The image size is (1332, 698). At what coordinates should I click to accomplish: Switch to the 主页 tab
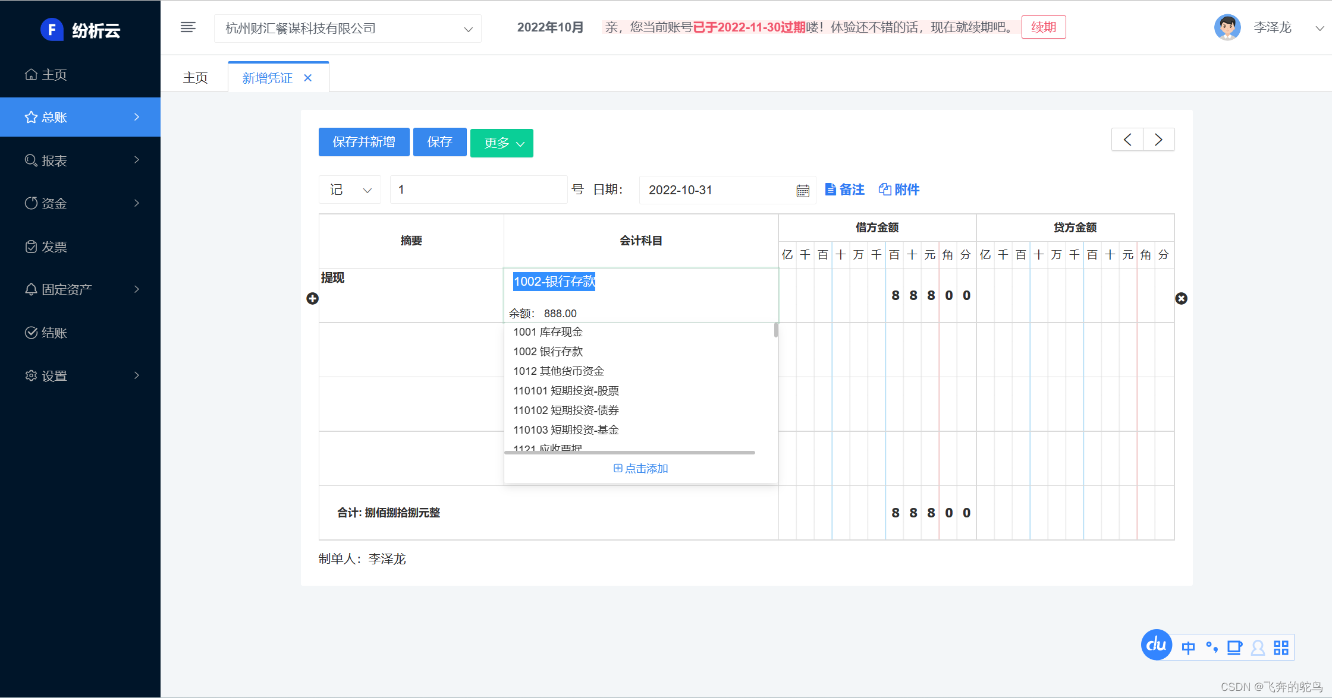(x=195, y=78)
